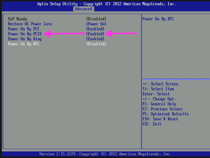Click the Select Screen key hint
Screen dimensions: 210x158
point(160,84)
